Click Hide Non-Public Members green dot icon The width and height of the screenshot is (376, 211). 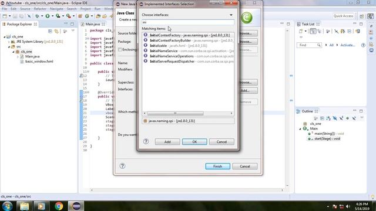tap(347, 118)
